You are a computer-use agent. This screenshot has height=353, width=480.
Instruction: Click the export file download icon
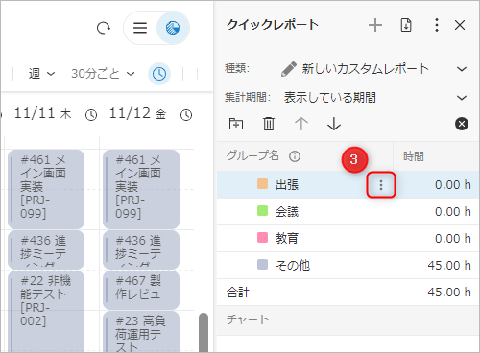406,25
